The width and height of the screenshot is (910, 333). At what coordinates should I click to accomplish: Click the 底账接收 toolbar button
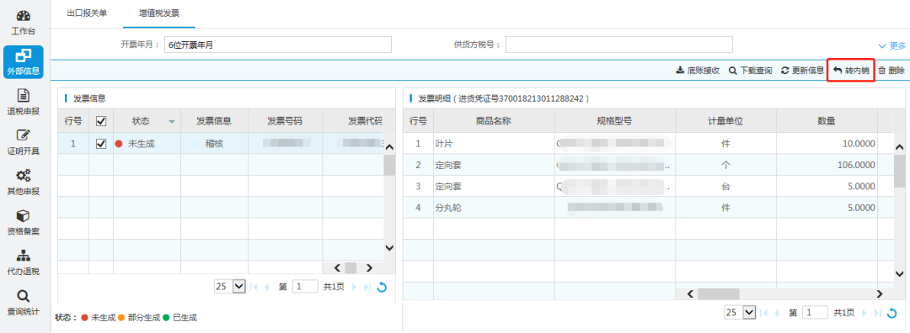pyautogui.click(x=699, y=71)
